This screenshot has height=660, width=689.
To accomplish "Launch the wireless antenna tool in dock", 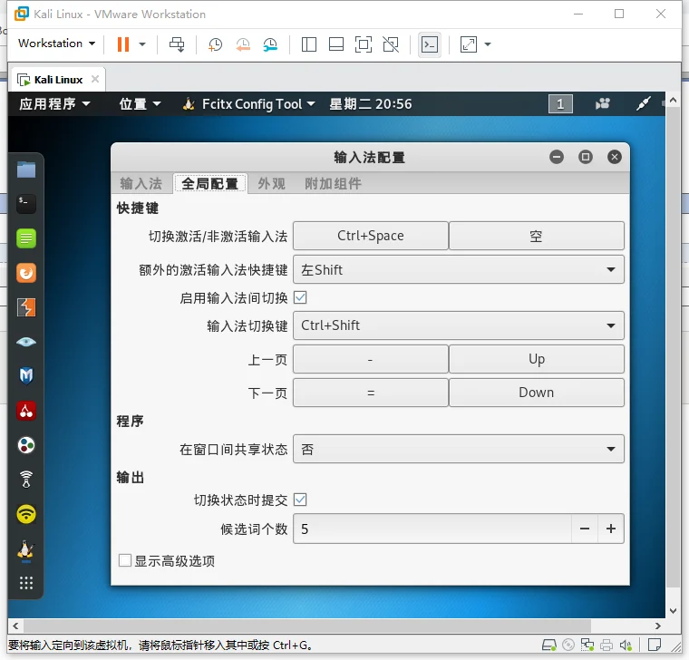I will click(x=26, y=480).
